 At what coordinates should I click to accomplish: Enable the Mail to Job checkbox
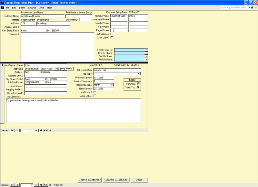[95, 92]
